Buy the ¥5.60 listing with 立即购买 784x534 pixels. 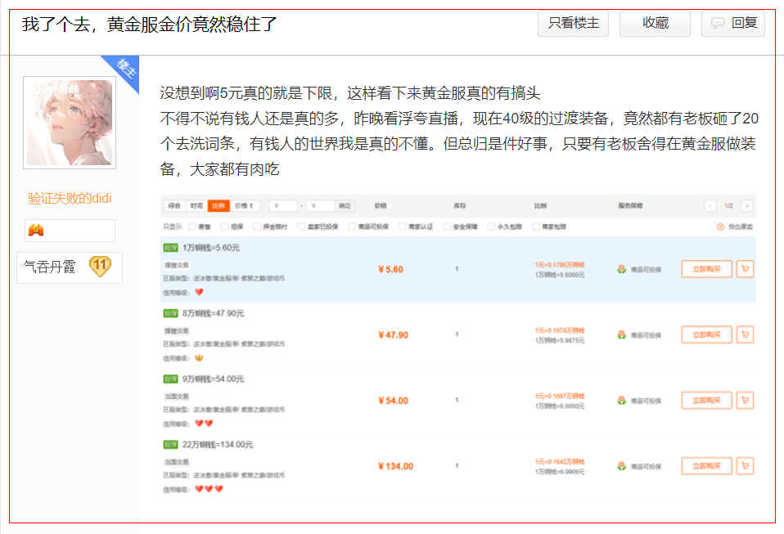click(x=706, y=269)
